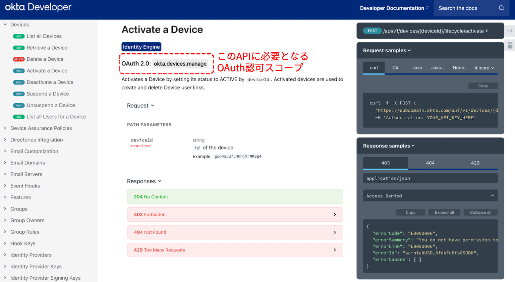Switch to the 404 response tab
The width and height of the screenshot is (515, 282).
pos(430,163)
